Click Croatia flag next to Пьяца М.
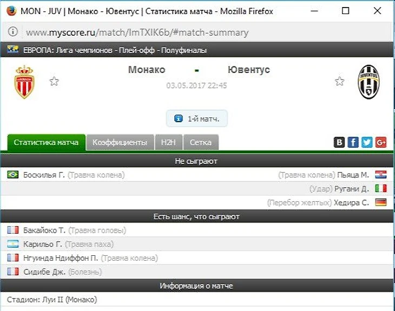The height and width of the screenshot is (311, 395). click(380, 175)
